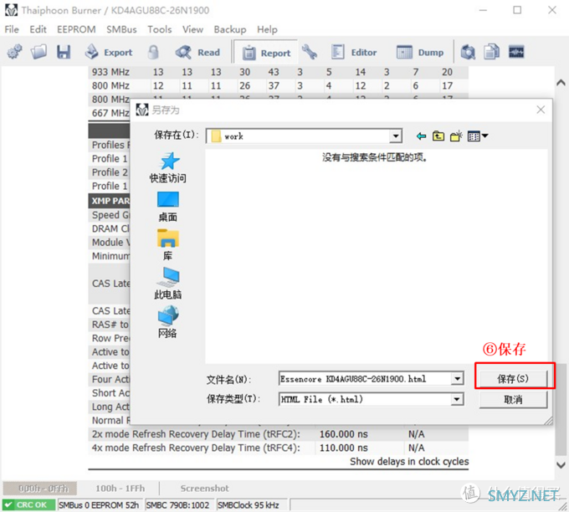Expand the save location 'work' dropdown
Image resolution: width=569 pixels, height=512 pixels.
tap(396, 136)
